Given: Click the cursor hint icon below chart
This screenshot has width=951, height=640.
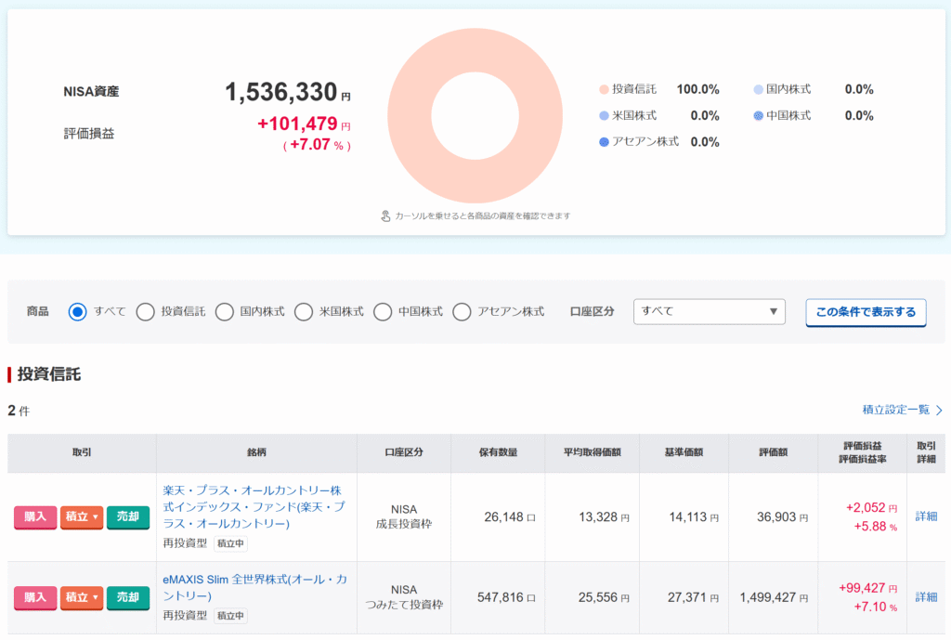Looking at the screenshot, I should click(x=385, y=216).
